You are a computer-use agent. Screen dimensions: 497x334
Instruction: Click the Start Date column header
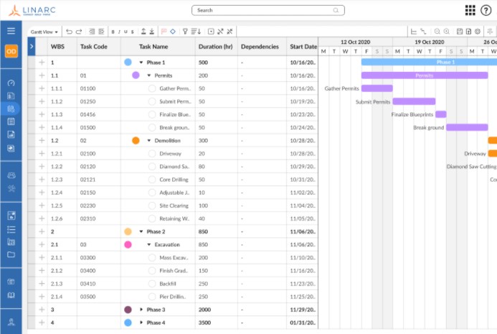(303, 47)
